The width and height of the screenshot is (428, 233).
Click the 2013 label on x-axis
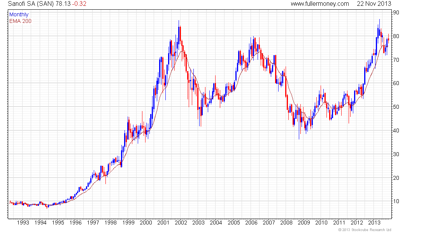374,223
